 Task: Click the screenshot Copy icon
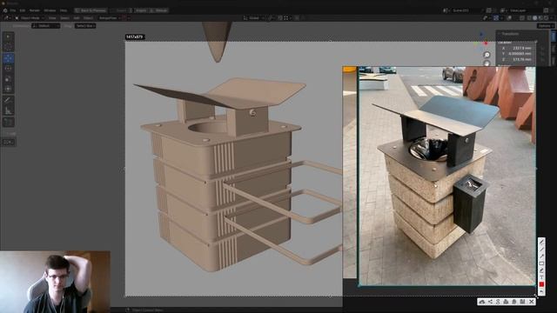pyautogui.click(x=514, y=302)
